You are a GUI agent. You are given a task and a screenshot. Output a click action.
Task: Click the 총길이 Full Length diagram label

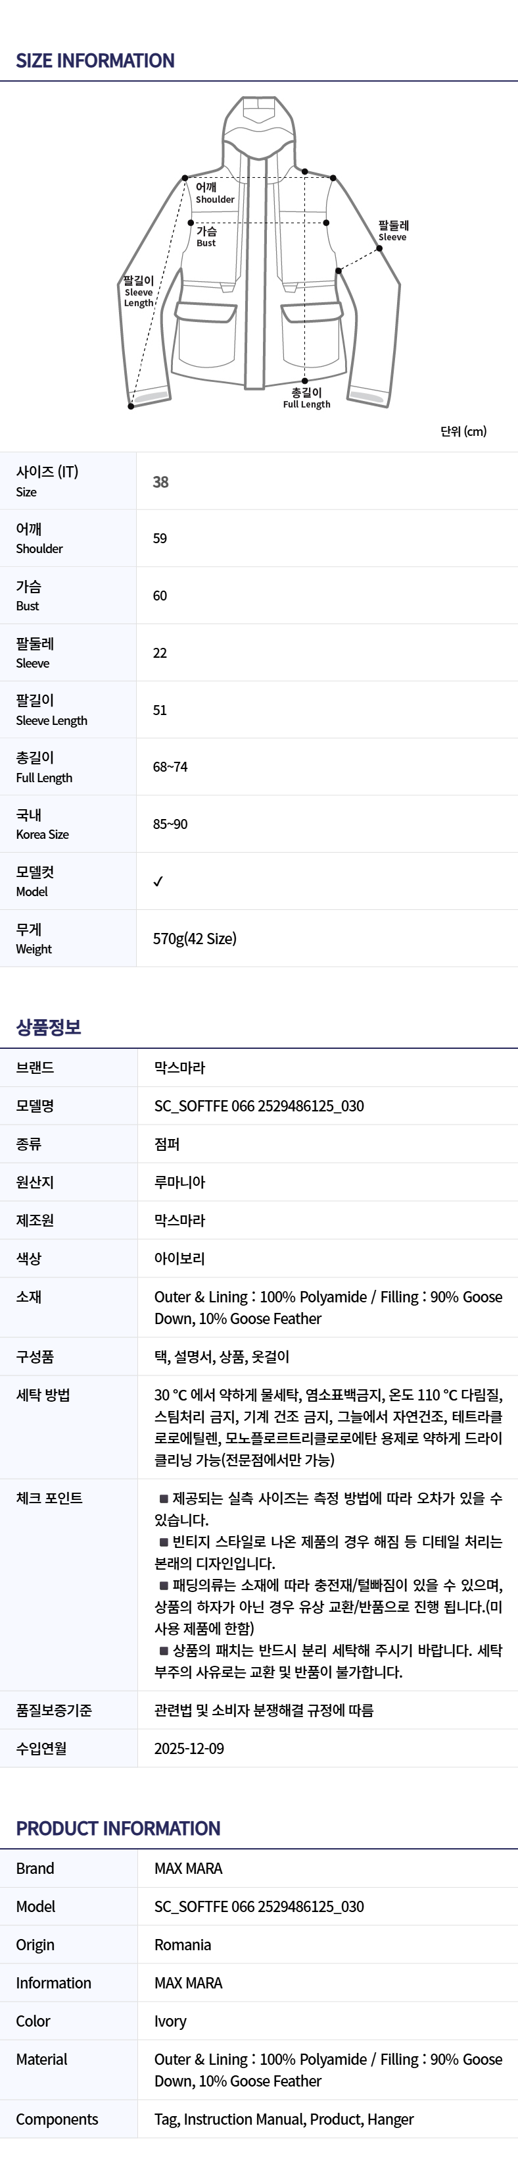(306, 398)
